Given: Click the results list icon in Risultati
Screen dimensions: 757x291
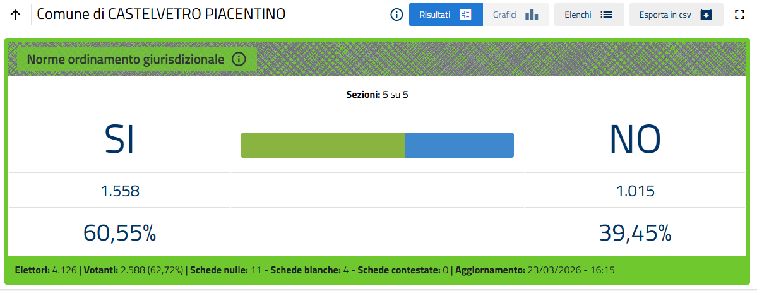Looking at the screenshot, I should [x=466, y=15].
